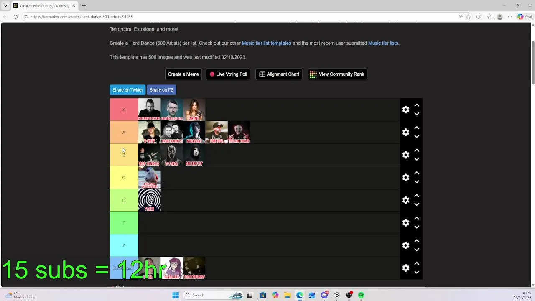Screen dimensions: 535x301
Task: Click the cyan Z tier label
Action: pos(124,245)
